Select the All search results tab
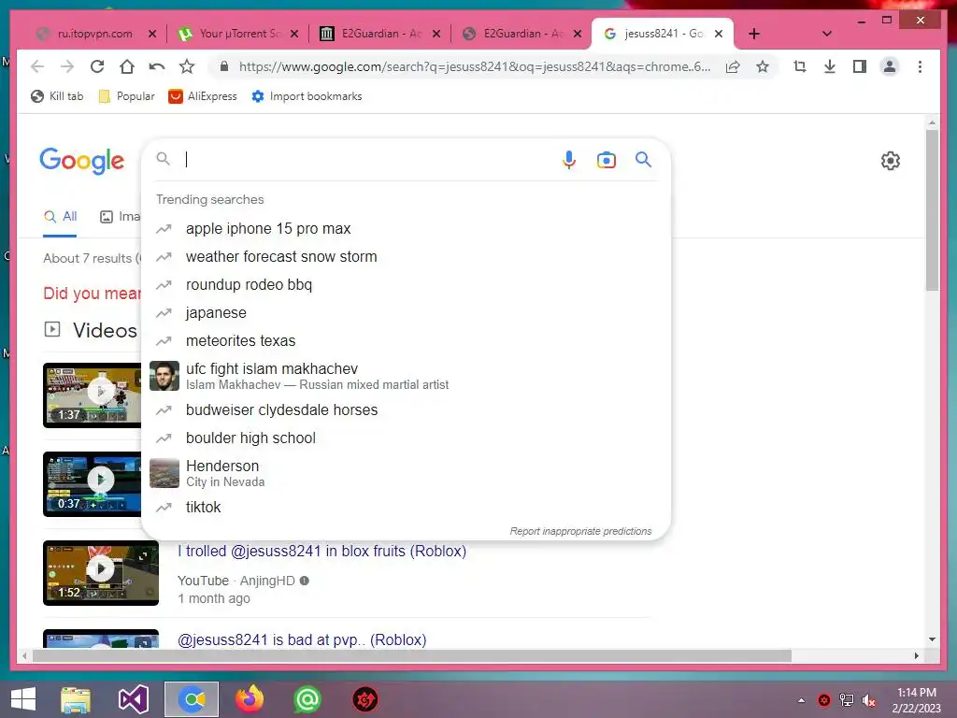957x718 pixels. click(61, 217)
